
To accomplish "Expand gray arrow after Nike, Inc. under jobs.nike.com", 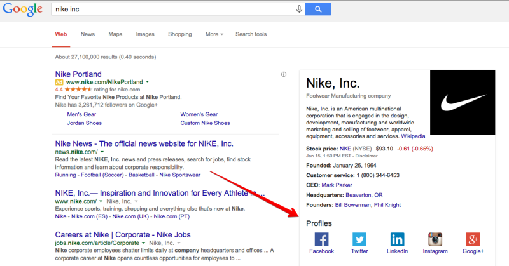I will tap(179, 243).
